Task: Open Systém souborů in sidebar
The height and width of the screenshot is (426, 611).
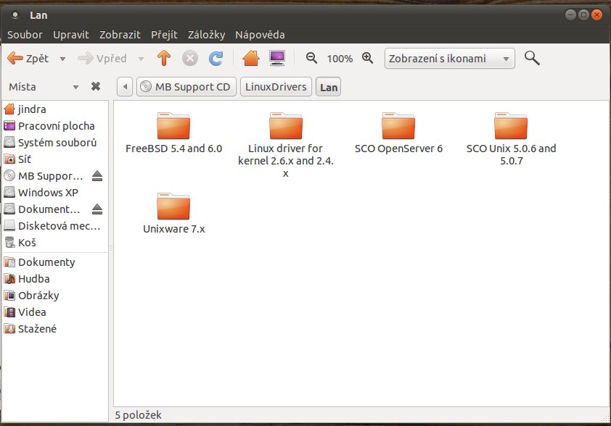Action: [55, 143]
